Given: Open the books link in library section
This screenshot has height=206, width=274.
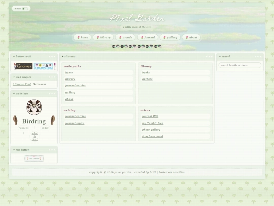Looking at the screenshot, I should (x=146, y=73).
